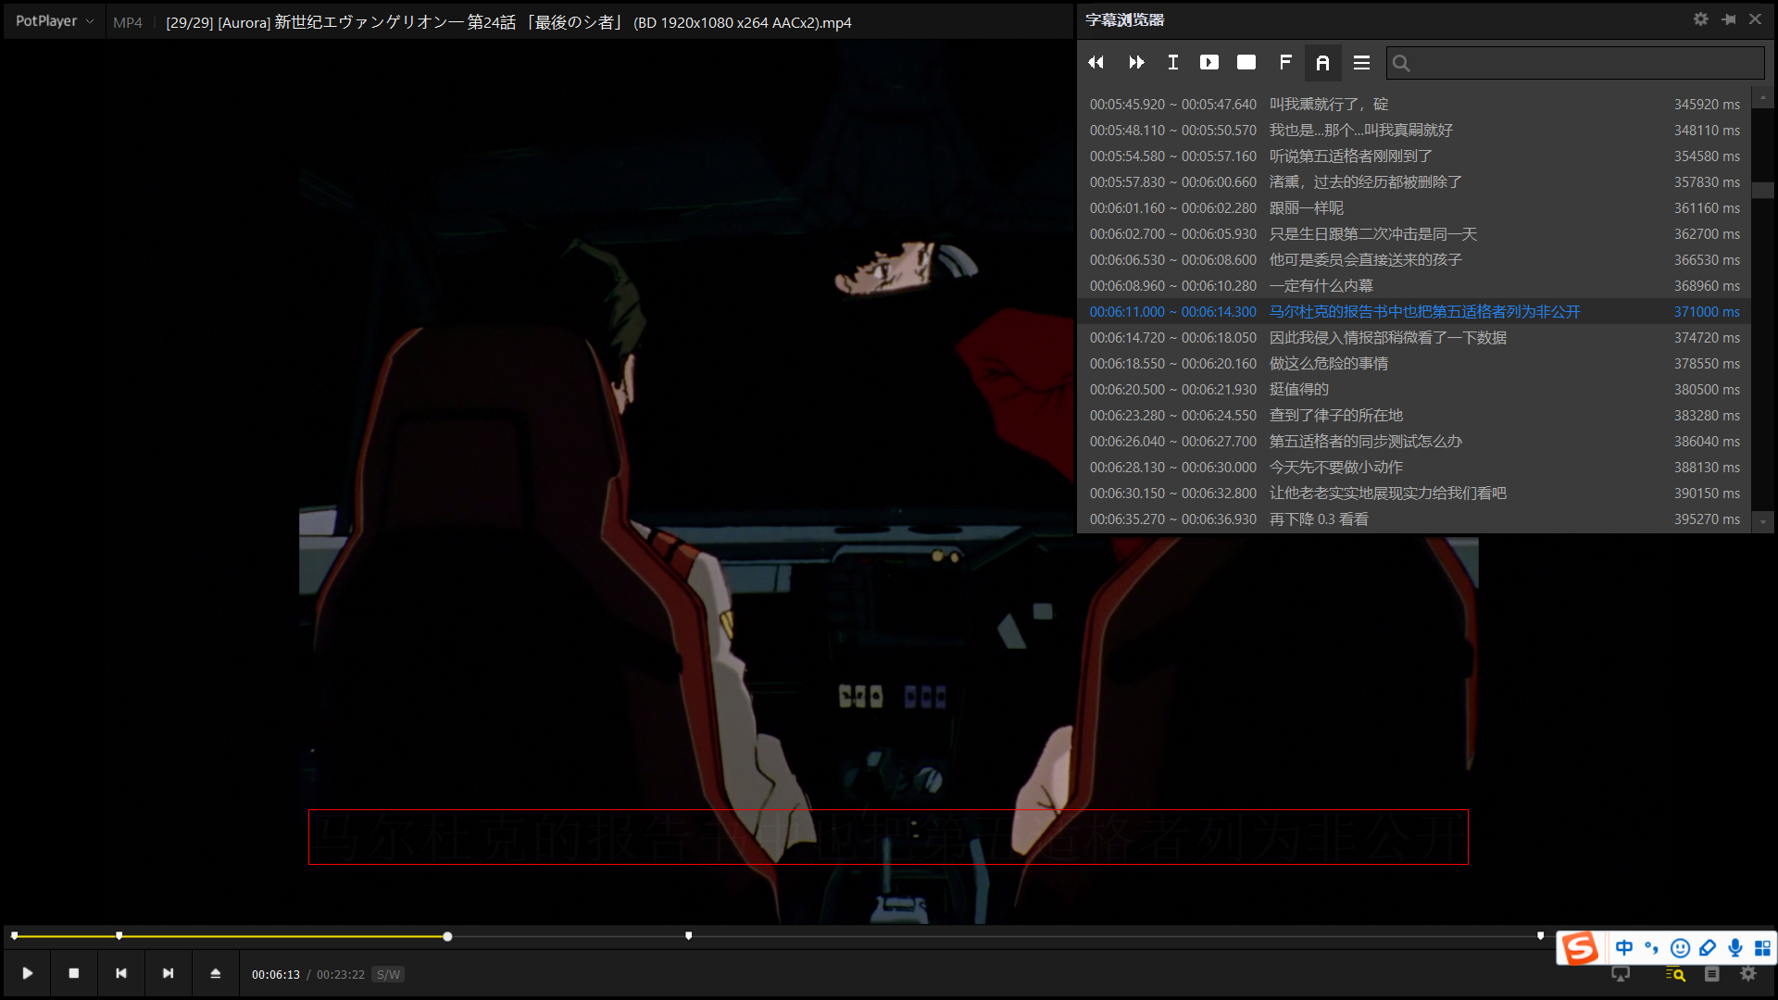Click the subtitle search input field

click(x=1584, y=63)
